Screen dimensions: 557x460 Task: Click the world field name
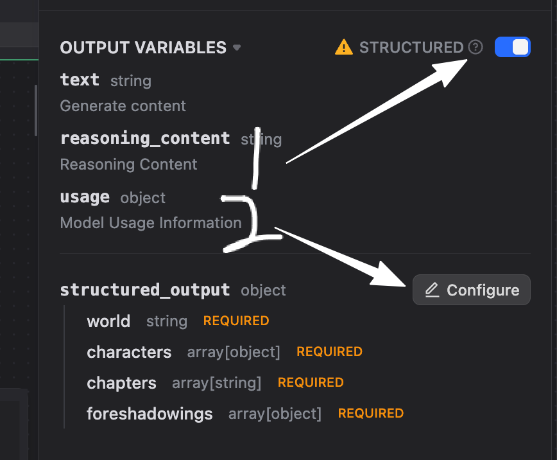(x=108, y=321)
